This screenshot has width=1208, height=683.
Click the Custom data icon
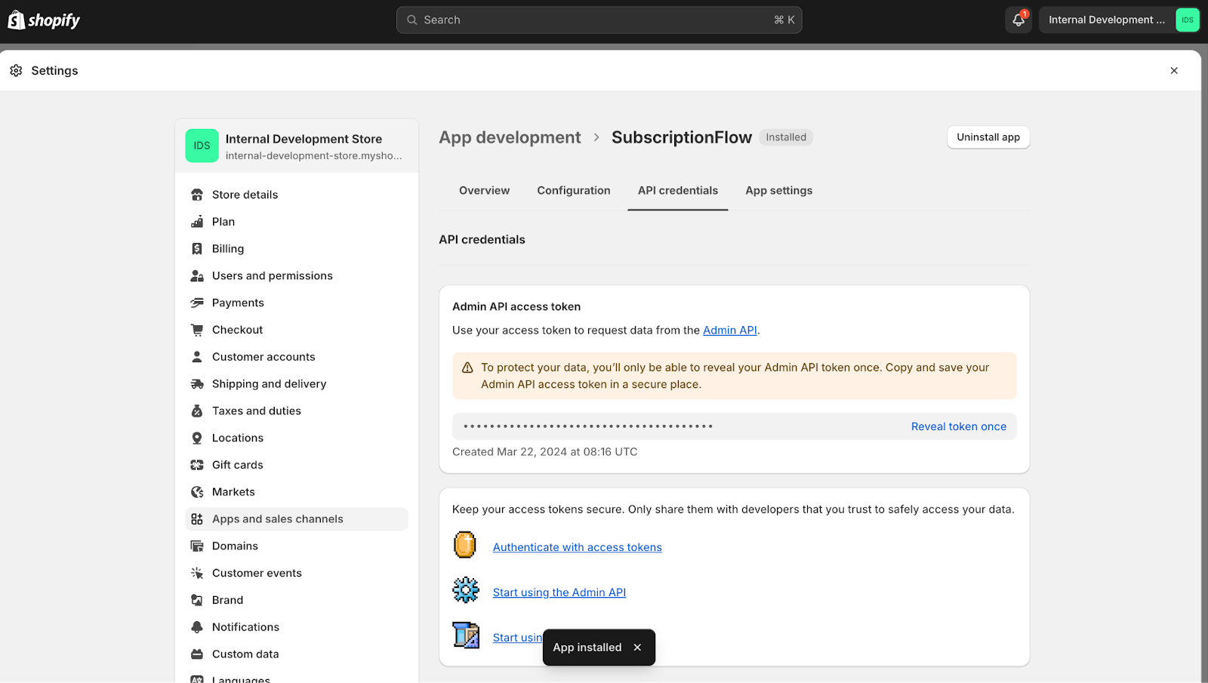click(197, 654)
